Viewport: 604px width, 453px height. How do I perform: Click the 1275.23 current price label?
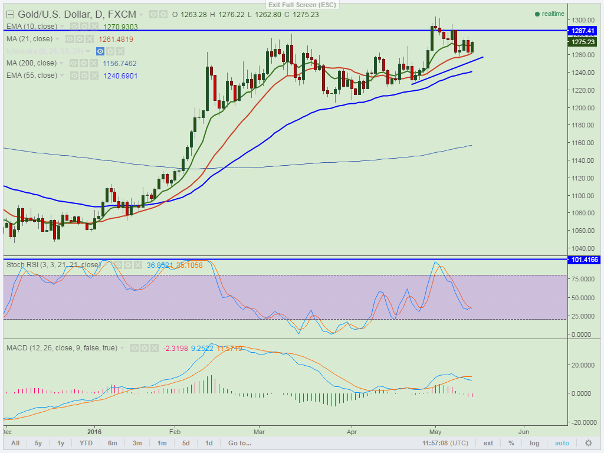click(583, 42)
